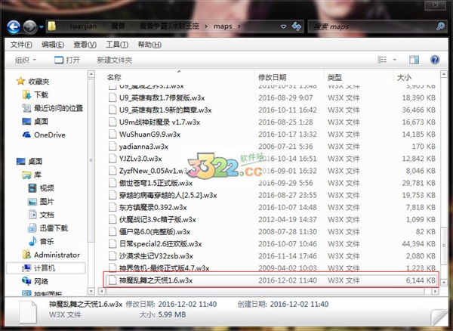Select 收藏夹 in navigation pane
Screen dimensions: 453x331
point(32,82)
